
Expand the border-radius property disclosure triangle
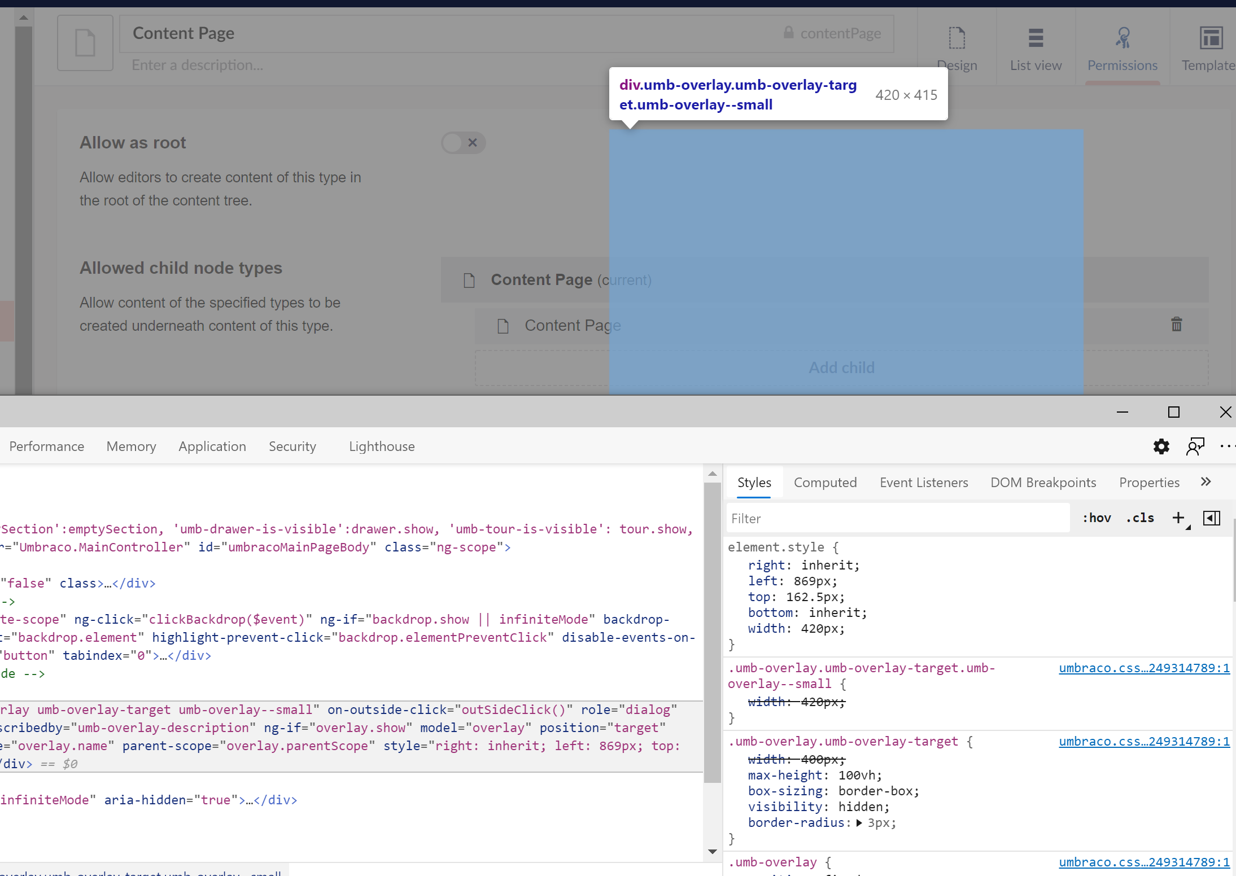(859, 823)
